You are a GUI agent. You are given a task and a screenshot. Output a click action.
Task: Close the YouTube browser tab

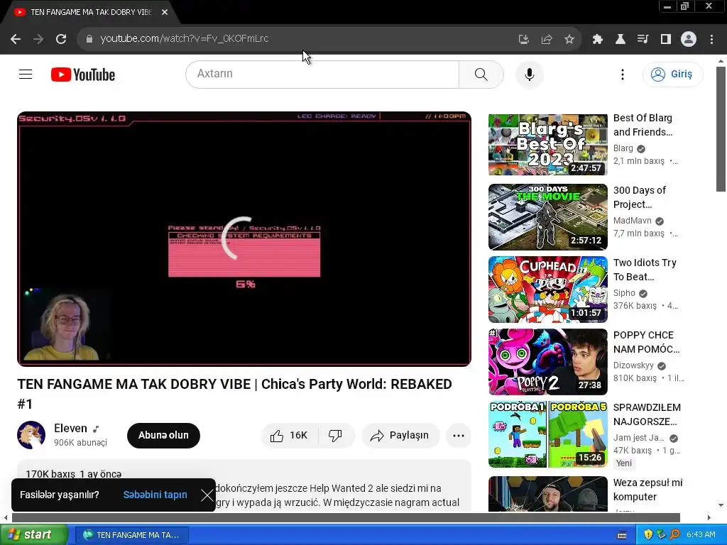coord(165,12)
